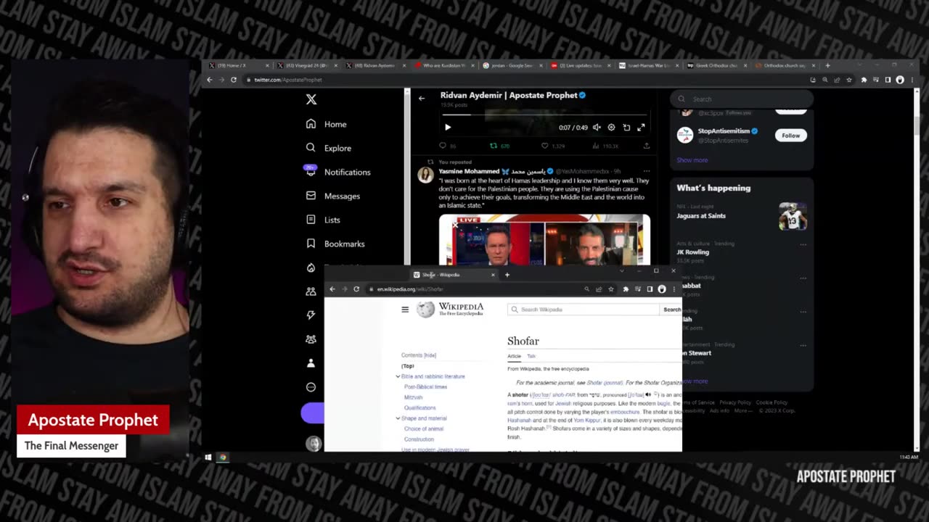Click the X logo in Twitter sidebar
This screenshot has width=929, height=522.
coord(311,99)
